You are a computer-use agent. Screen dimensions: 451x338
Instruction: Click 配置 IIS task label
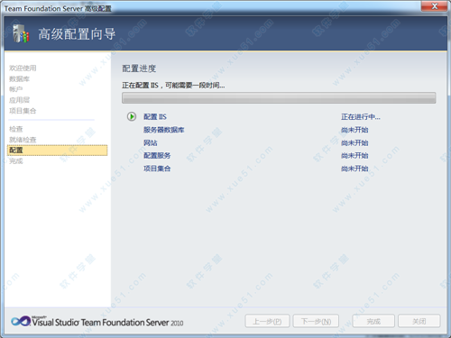(x=155, y=116)
